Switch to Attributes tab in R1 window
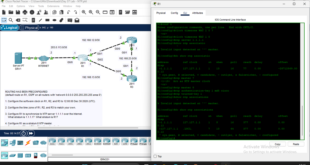This screenshot has width=310, height=165. tap(197, 13)
